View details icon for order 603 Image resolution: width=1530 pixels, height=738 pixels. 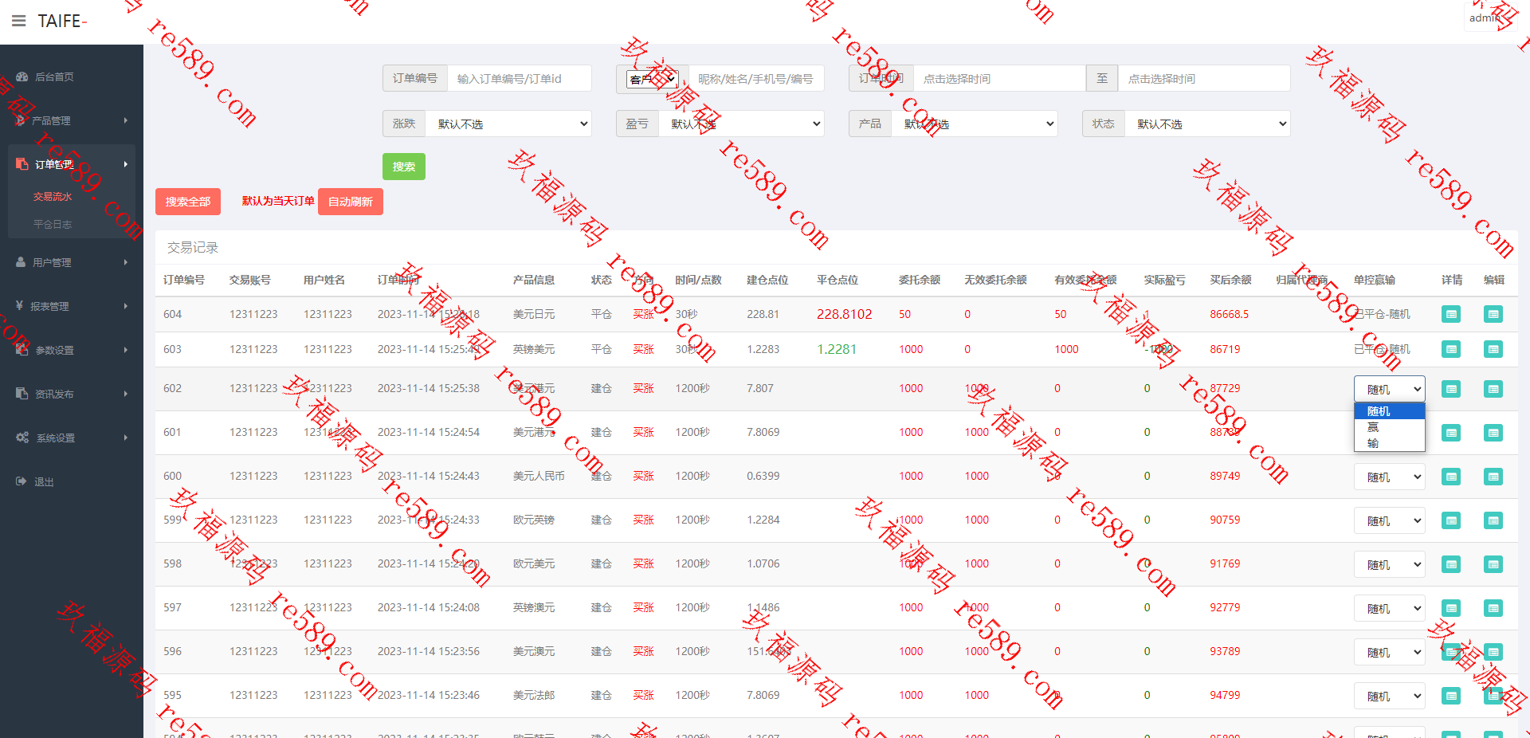click(x=1451, y=349)
